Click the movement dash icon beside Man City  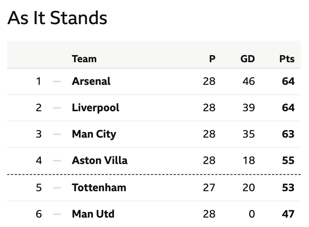pyautogui.click(x=57, y=134)
